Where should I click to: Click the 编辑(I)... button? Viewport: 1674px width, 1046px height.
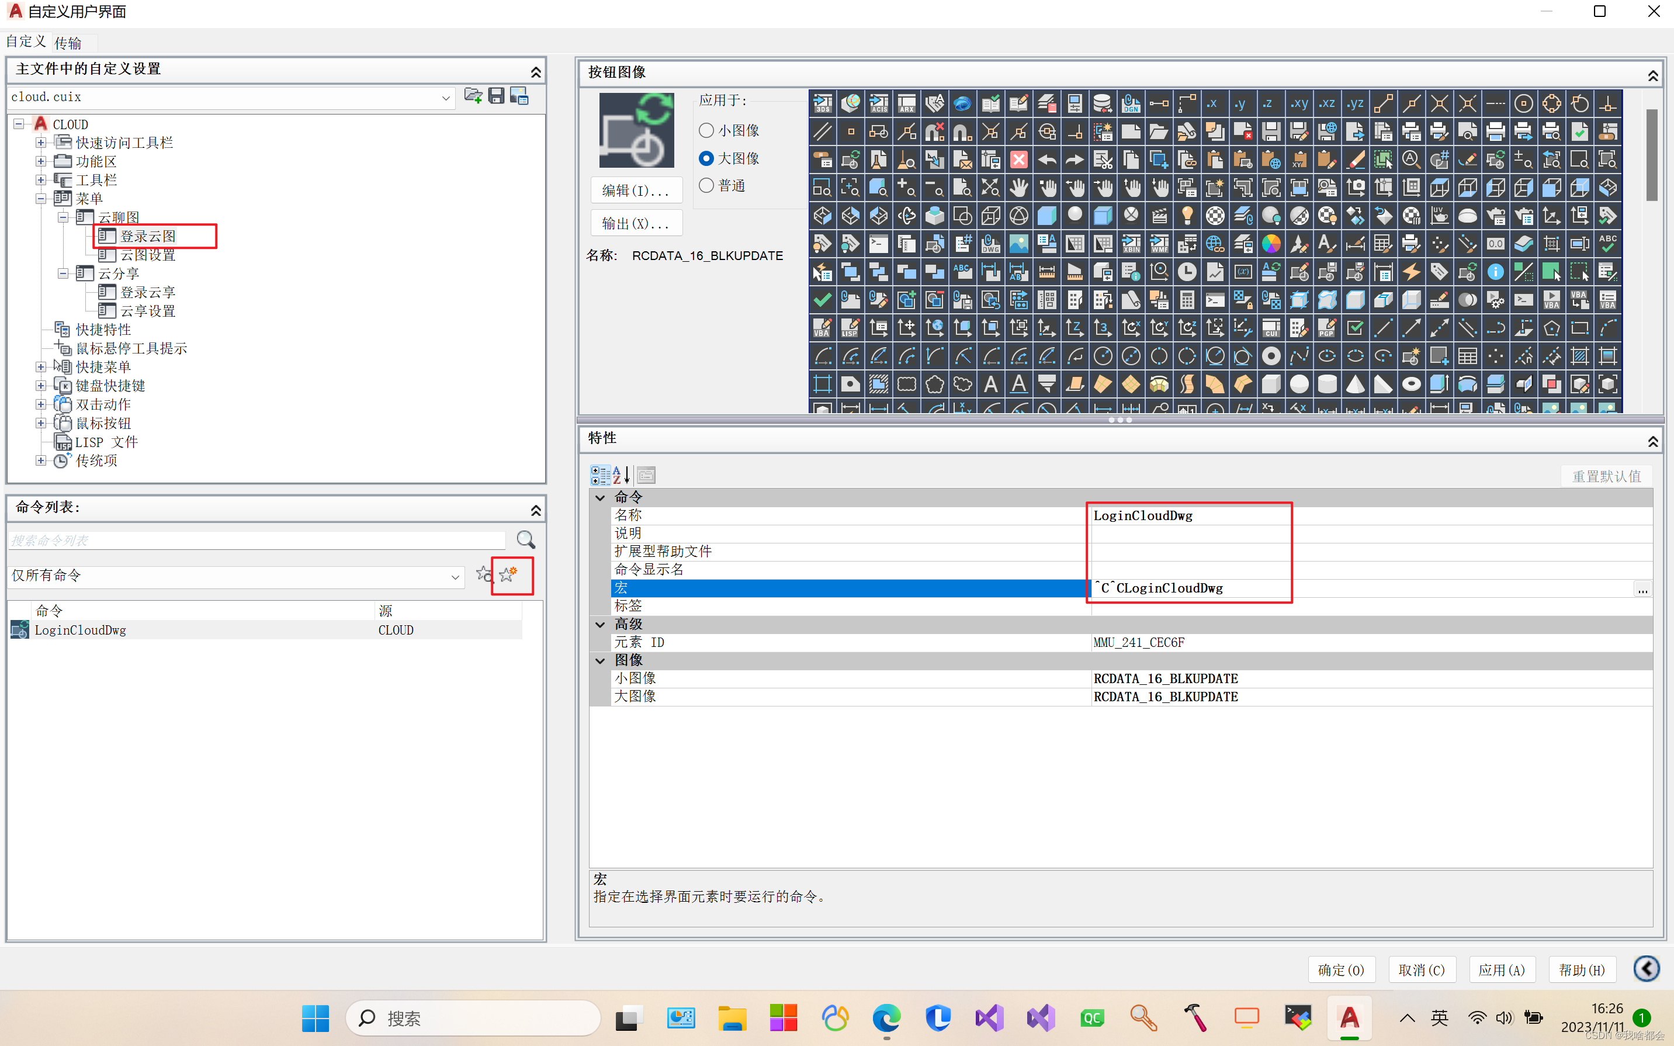point(636,191)
